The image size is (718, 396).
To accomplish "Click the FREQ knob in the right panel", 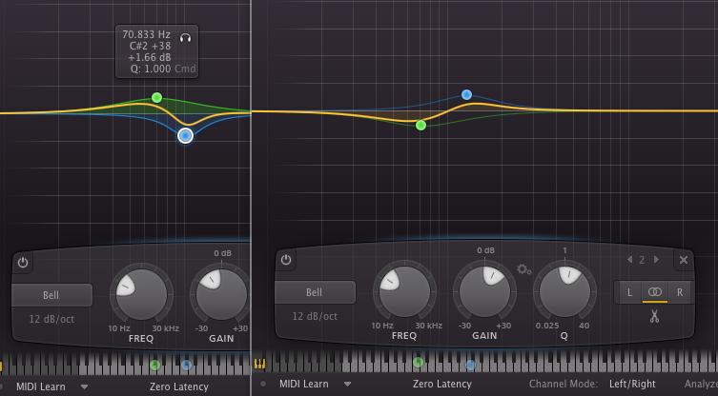I will pos(404,291).
